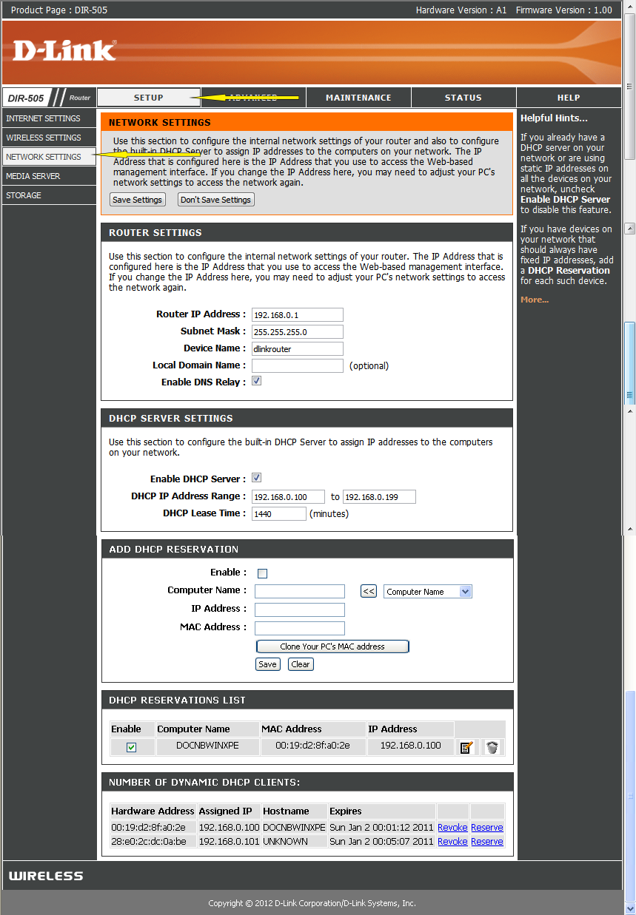Delete DOCNBWINXPE reservation with trash icon
Image resolution: width=636 pixels, height=915 pixels.
pyautogui.click(x=492, y=747)
